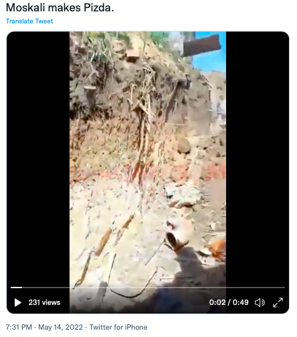Click the 0:02 / 0:49 time display
The width and height of the screenshot is (297, 337).
(229, 302)
